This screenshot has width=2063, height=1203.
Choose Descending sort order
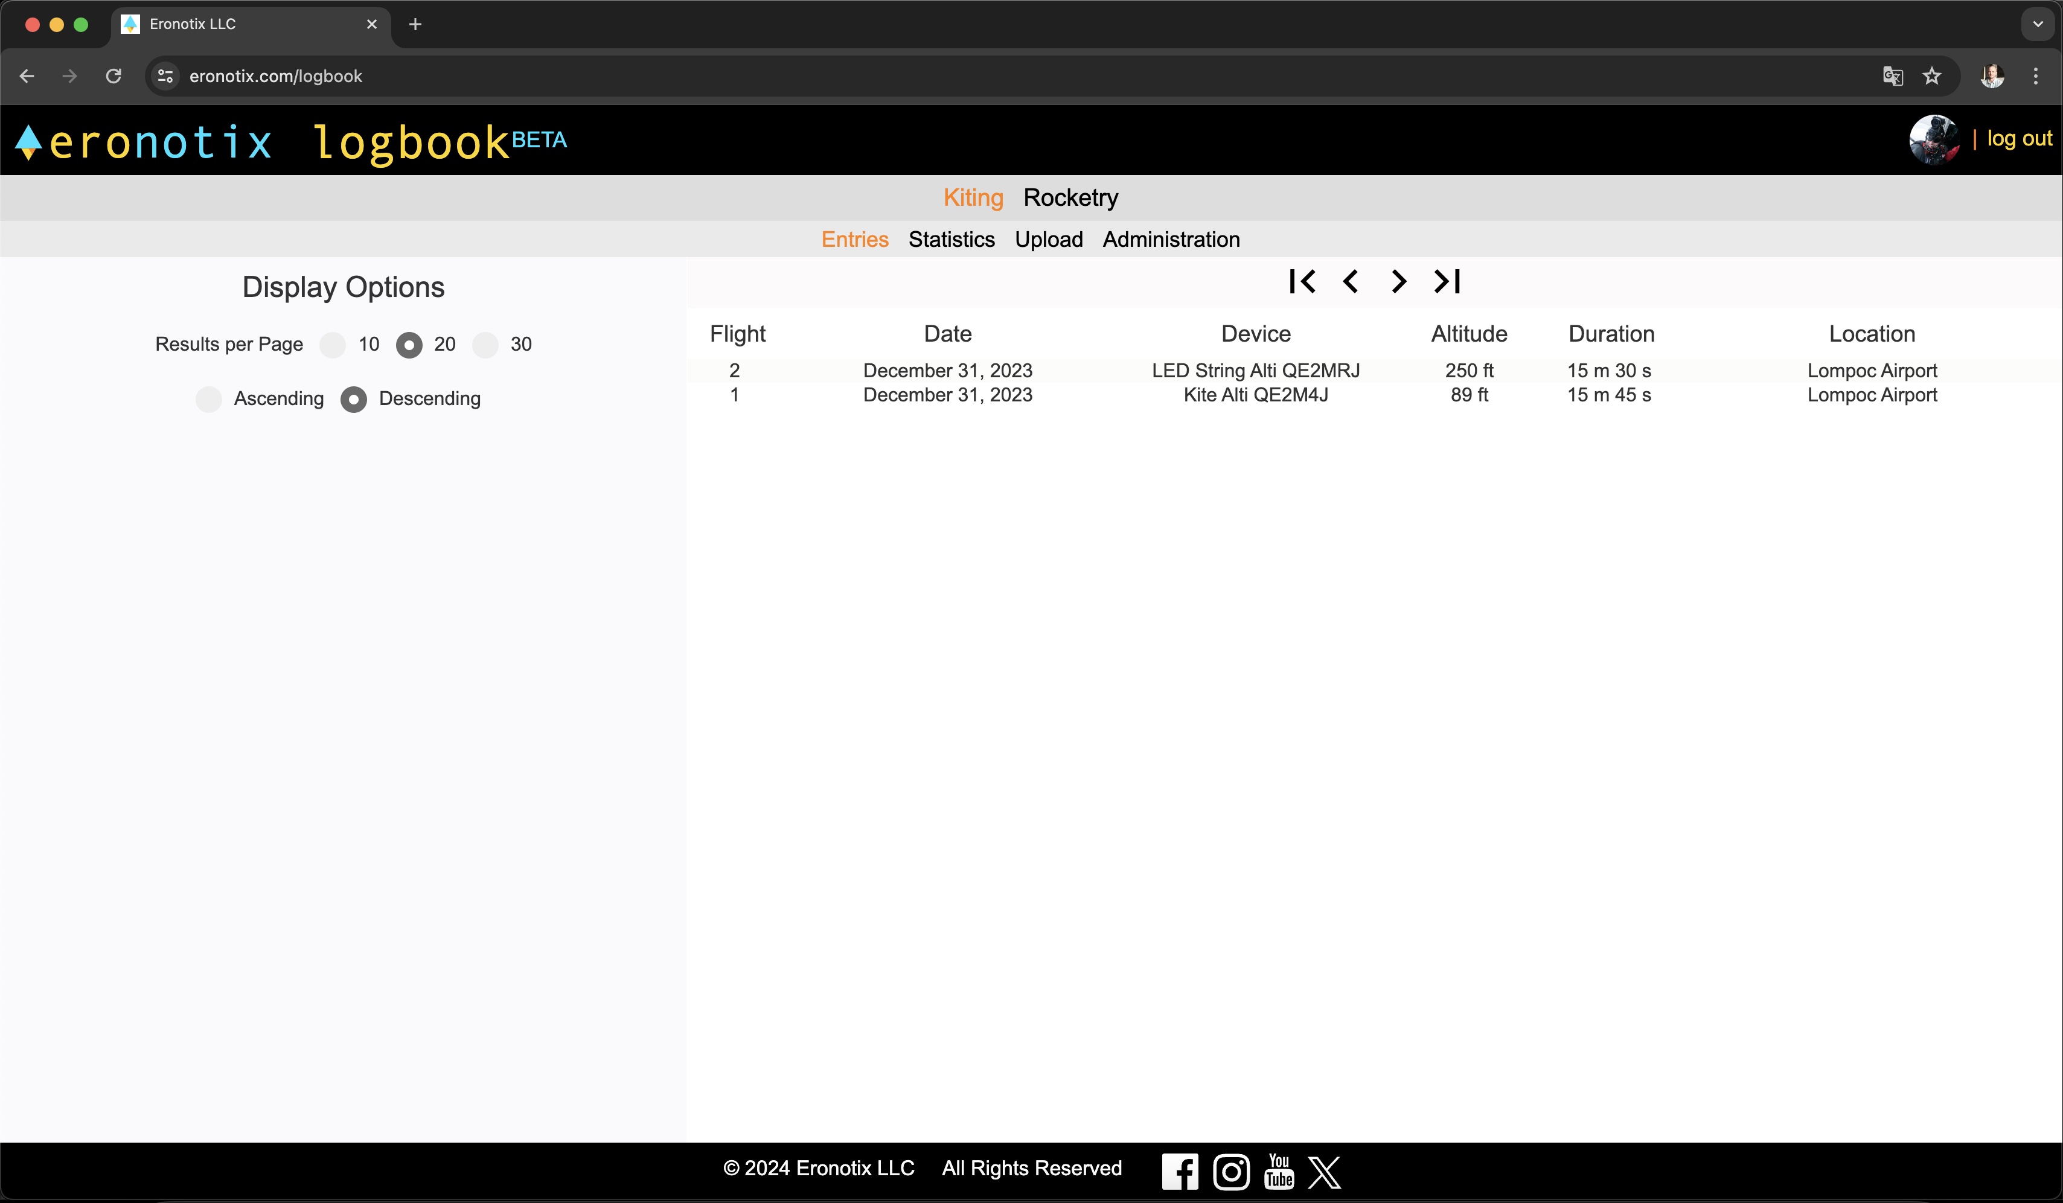click(x=354, y=400)
